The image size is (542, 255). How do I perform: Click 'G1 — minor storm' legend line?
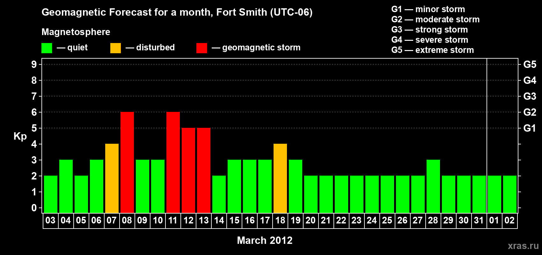click(x=428, y=9)
